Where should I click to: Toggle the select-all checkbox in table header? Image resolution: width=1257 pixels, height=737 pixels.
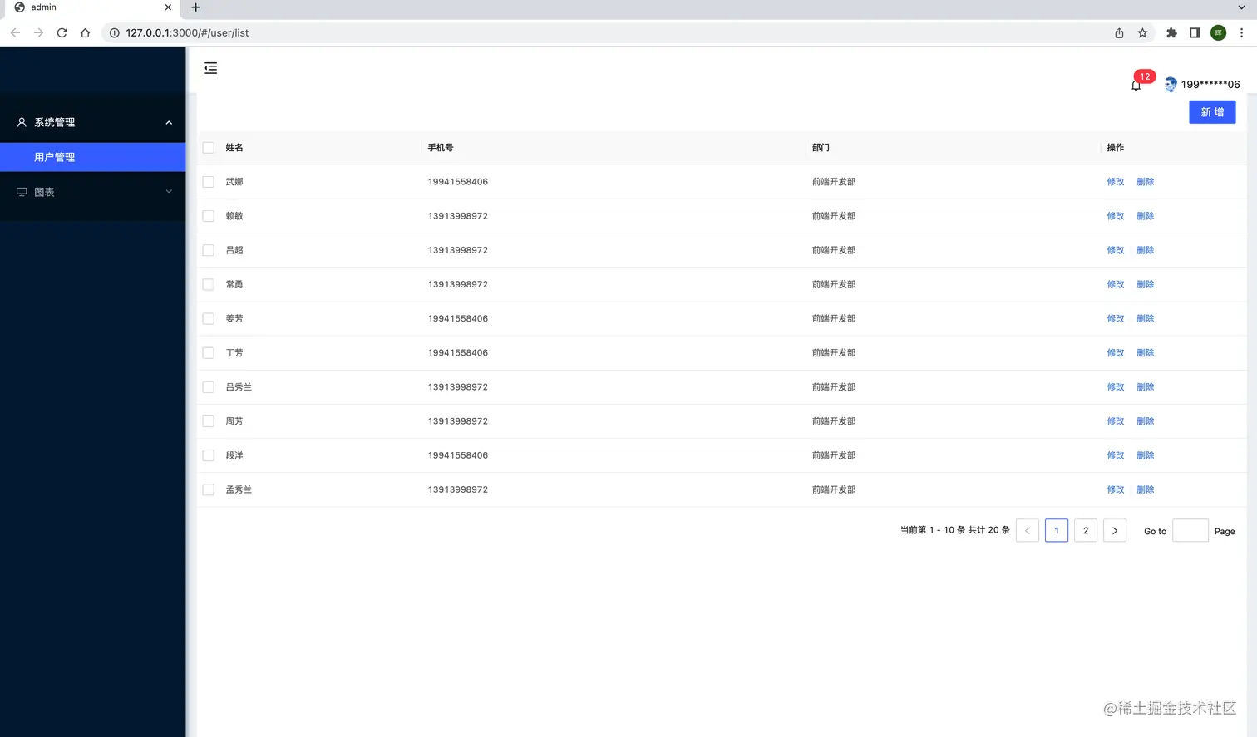(209, 148)
